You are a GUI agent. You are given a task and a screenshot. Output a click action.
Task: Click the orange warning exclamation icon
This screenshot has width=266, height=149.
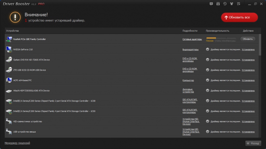[x=15, y=17]
